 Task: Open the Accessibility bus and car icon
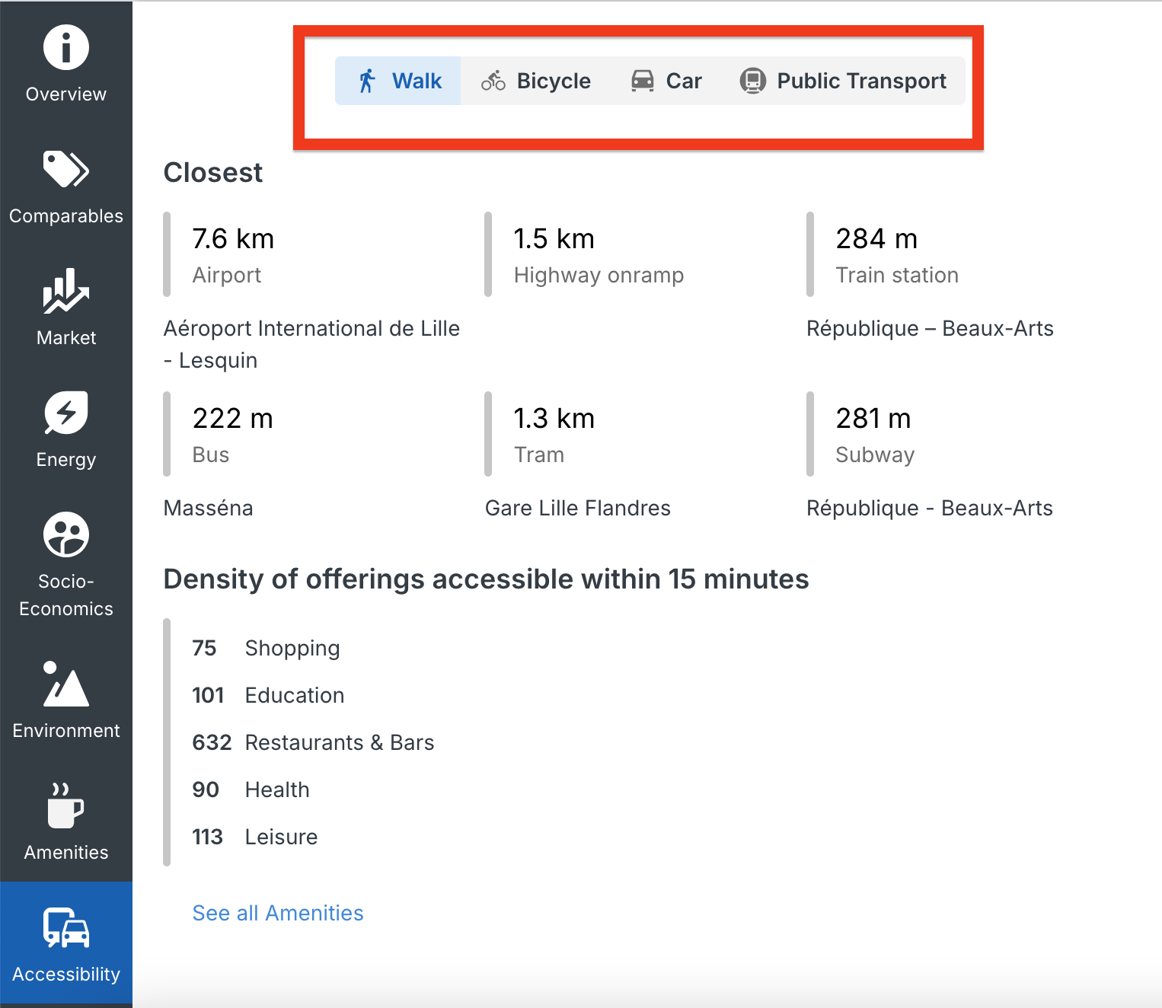(x=66, y=927)
